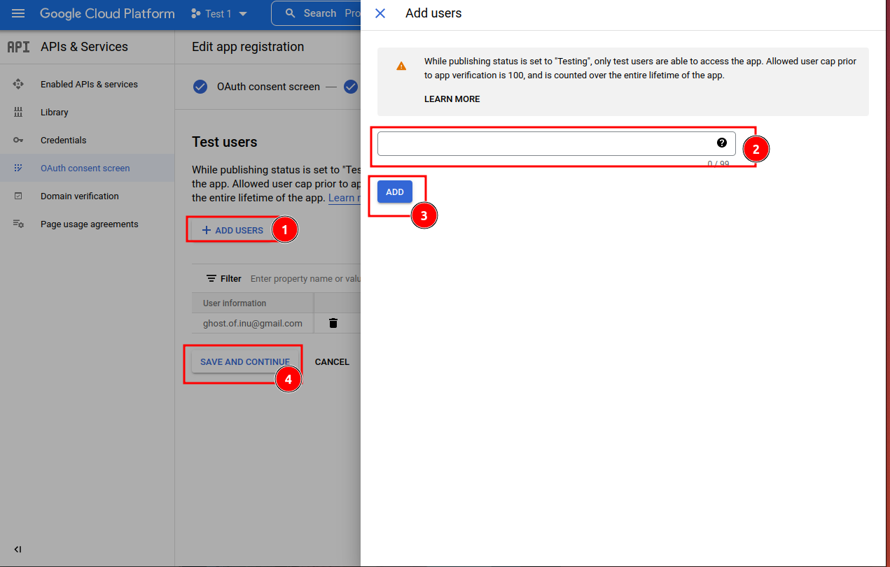Click the OAuth consent screen sidebar icon
Viewport: 890px width, 567px height.
coord(18,168)
